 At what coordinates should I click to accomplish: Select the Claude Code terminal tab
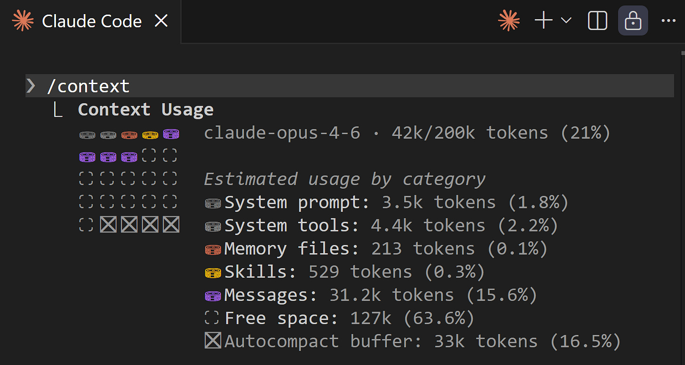(92, 21)
